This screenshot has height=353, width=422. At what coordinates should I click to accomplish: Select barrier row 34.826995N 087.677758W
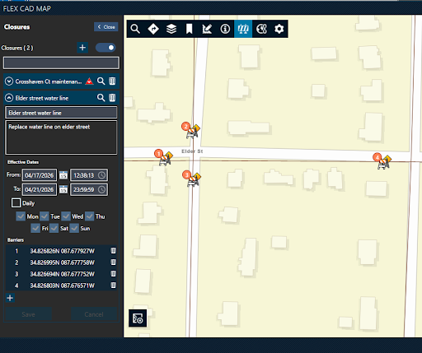click(x=61, y=262)
